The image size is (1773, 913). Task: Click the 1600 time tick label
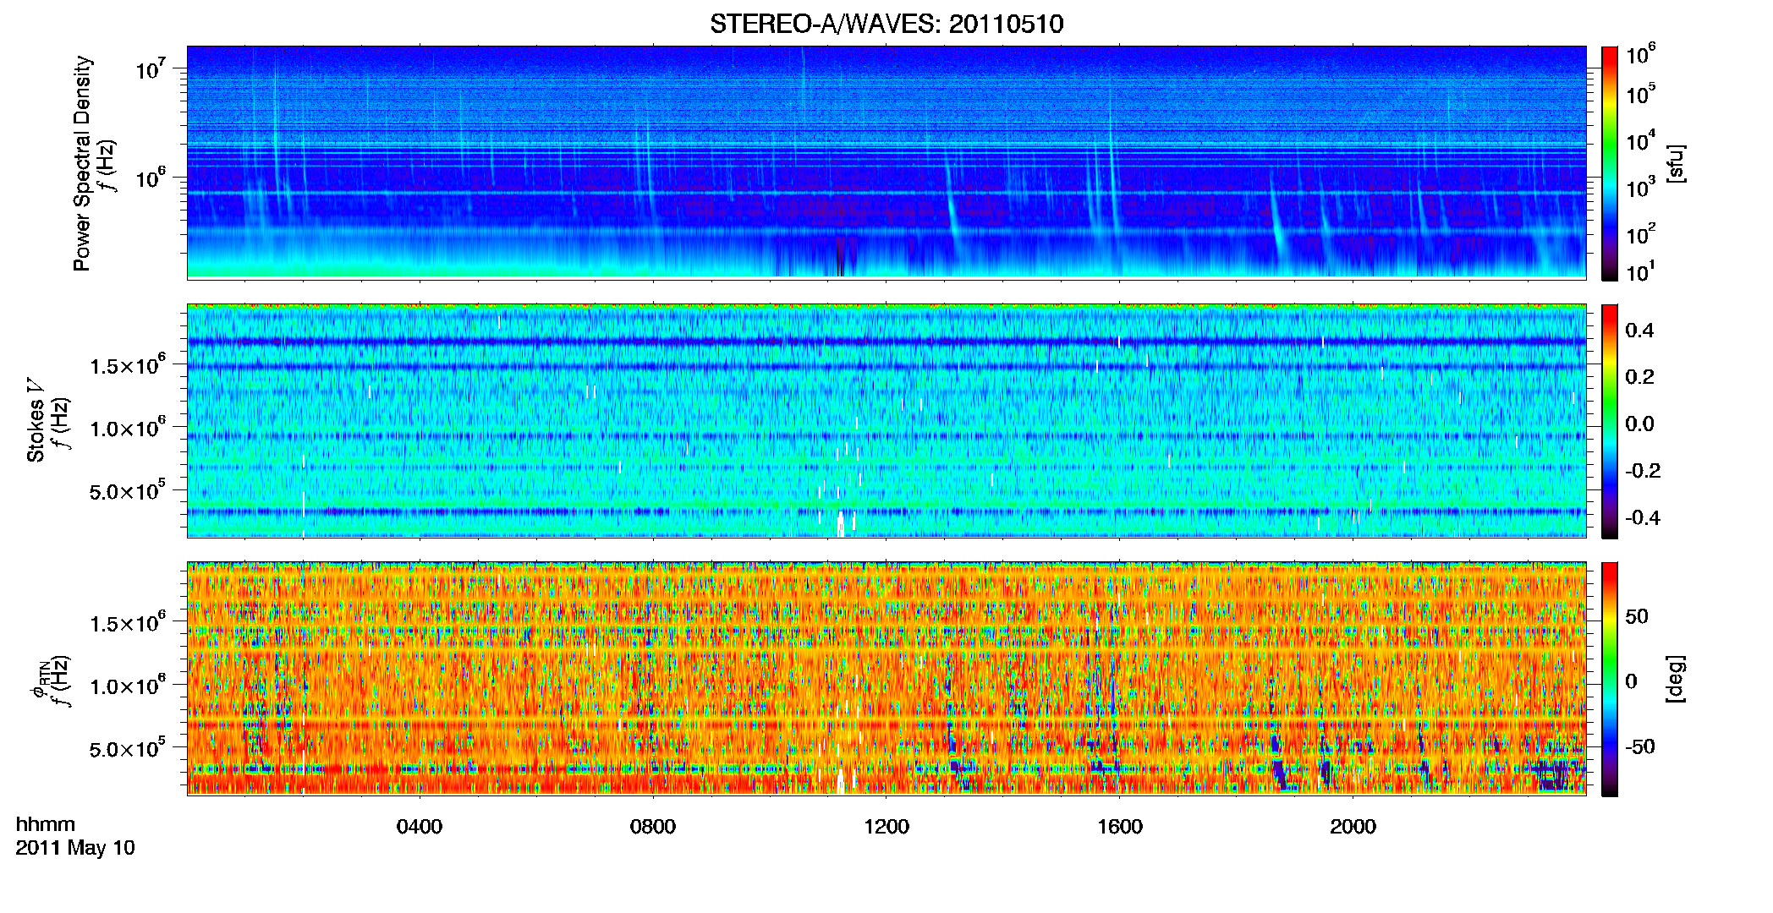click(1120, 827)
